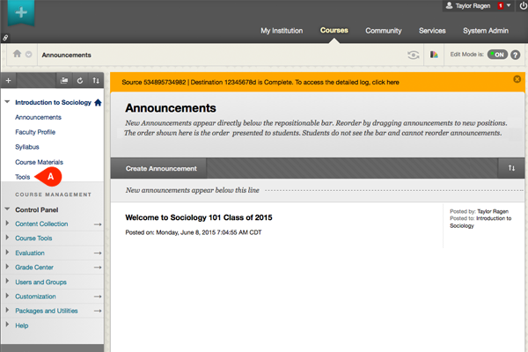The image size is (528, 352).
Task: Click the Create Announcement button
Action: [x=160, y=167]
